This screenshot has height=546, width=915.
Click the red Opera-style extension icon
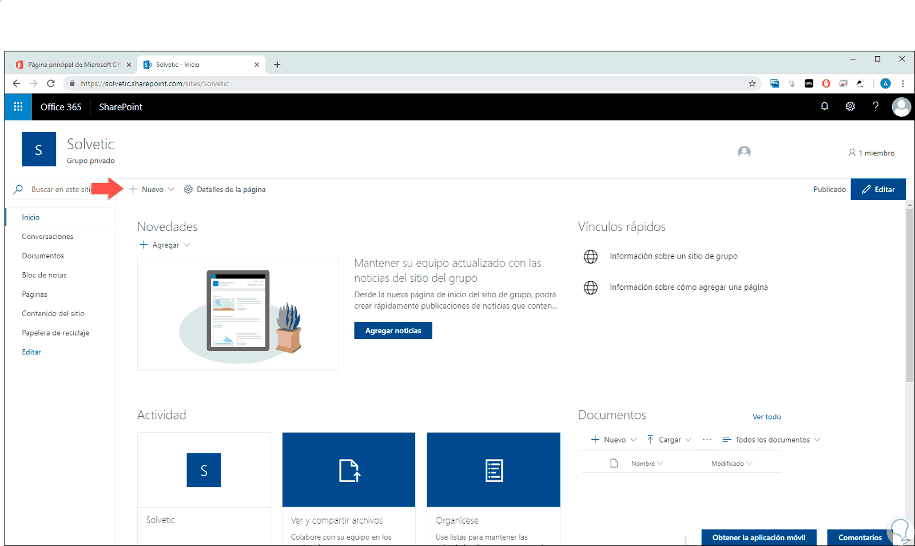(x=826, y=83)
